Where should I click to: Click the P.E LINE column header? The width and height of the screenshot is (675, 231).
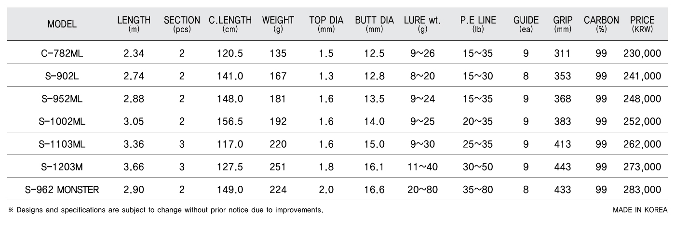478,25
